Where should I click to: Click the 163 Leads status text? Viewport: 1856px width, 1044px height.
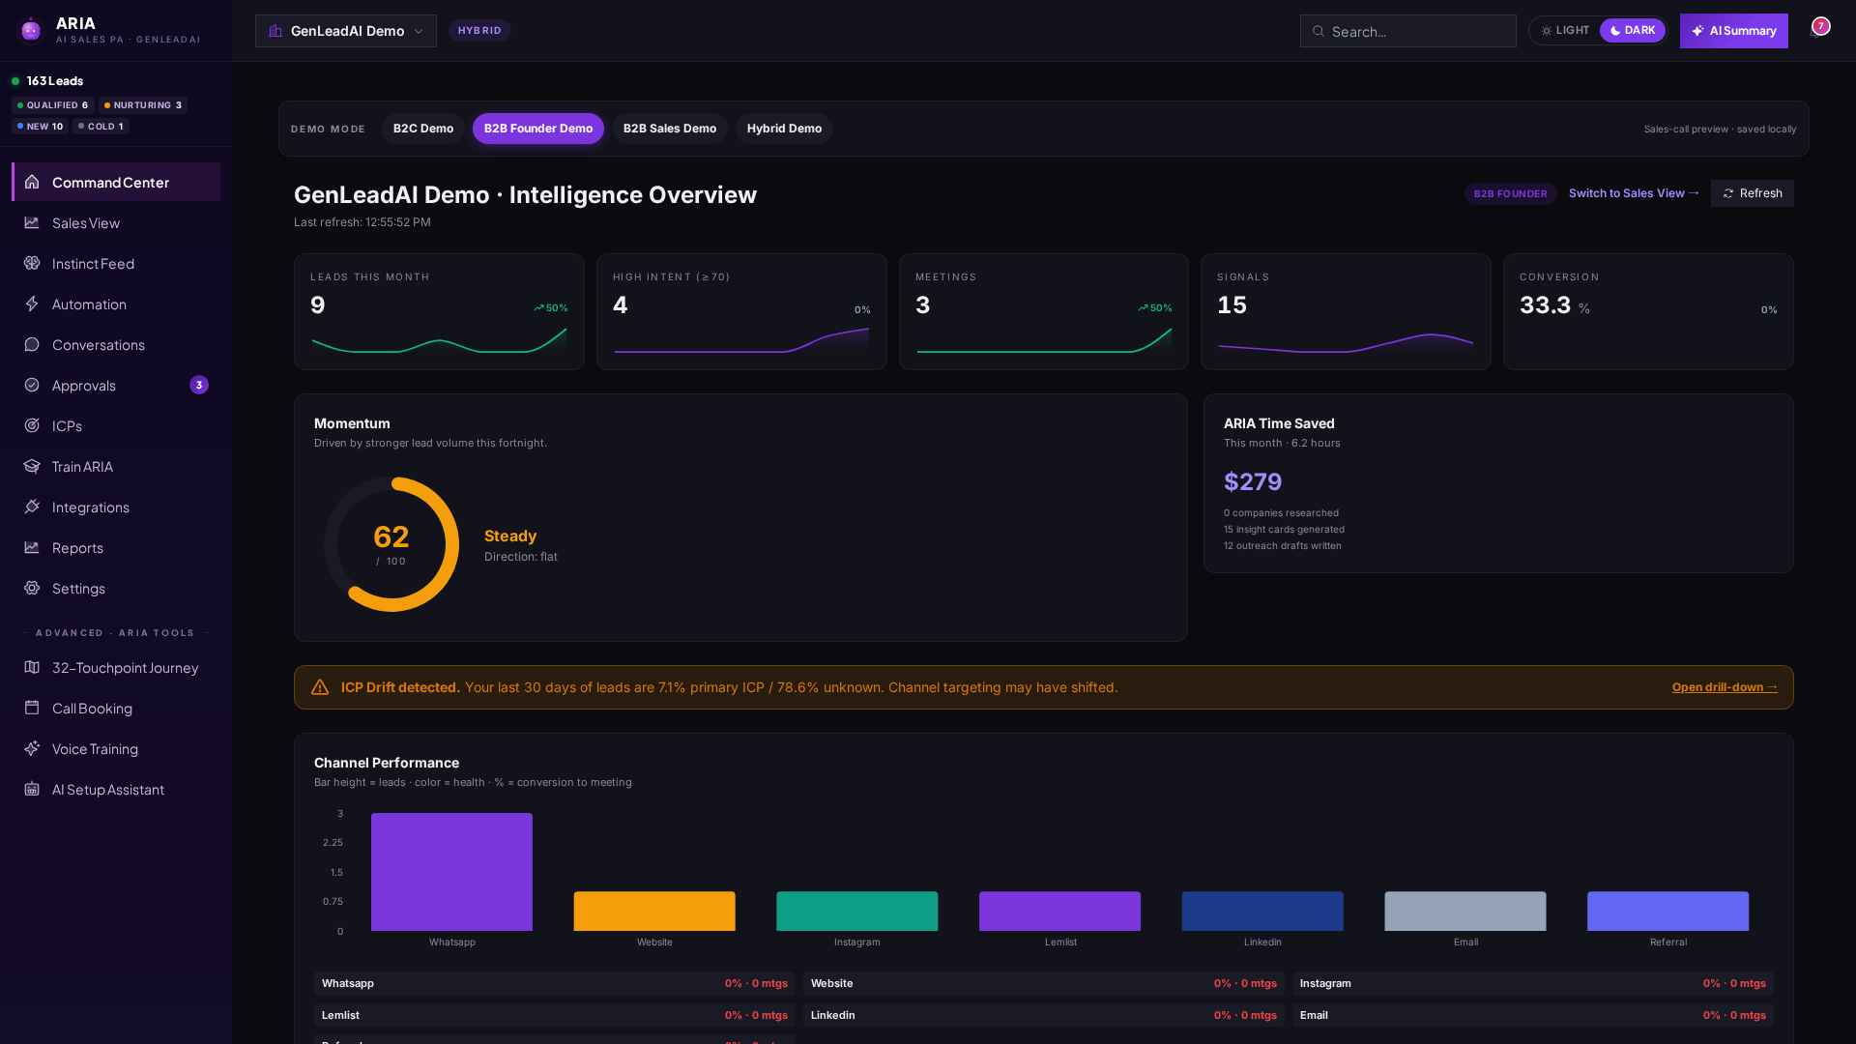pyautogui.click(x=55, y=81)
